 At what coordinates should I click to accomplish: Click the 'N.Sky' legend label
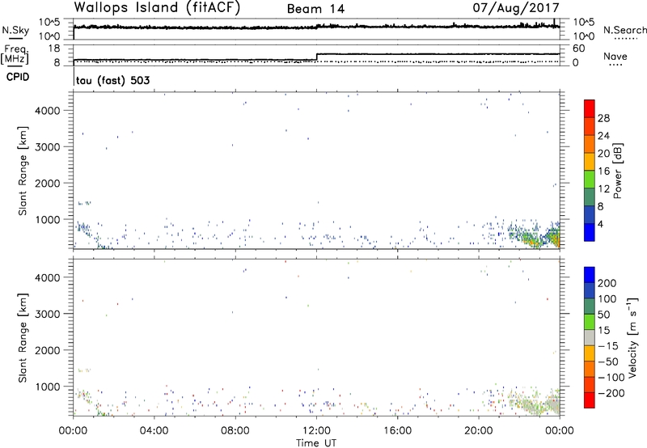point(15,30)
